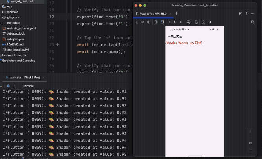Expand External Libraries node

[13, 55]
